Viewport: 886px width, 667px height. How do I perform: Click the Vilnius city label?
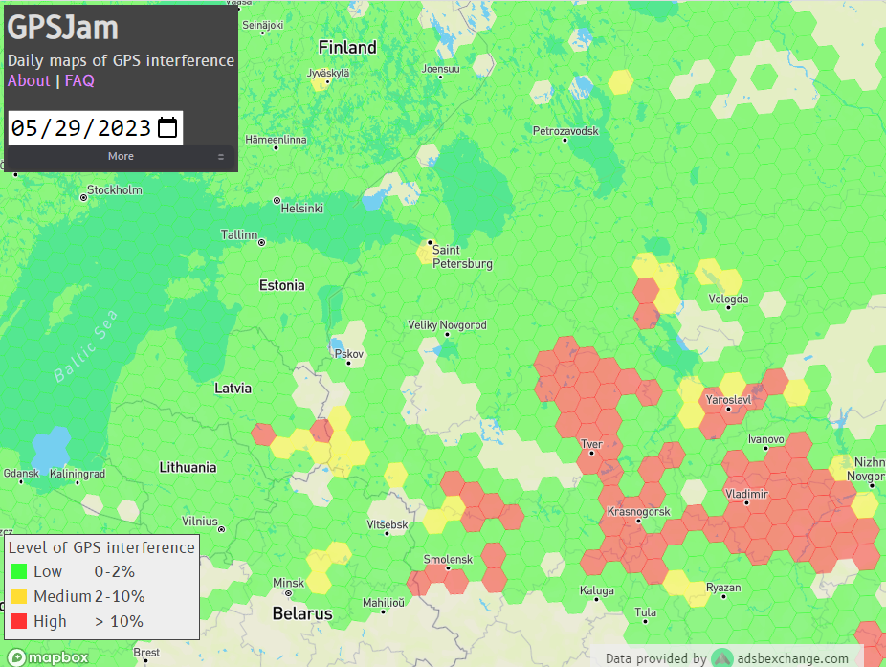point(199,522)
